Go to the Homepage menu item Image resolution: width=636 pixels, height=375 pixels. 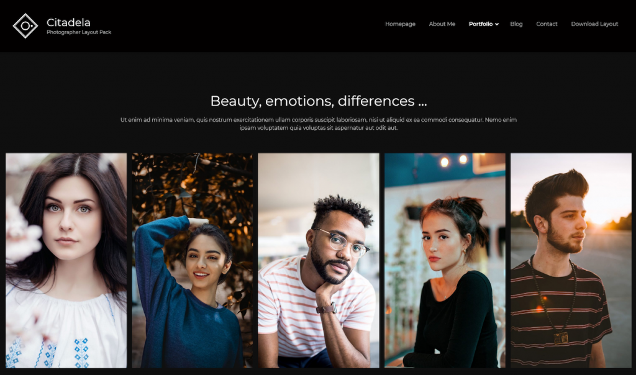coord(400,24)
